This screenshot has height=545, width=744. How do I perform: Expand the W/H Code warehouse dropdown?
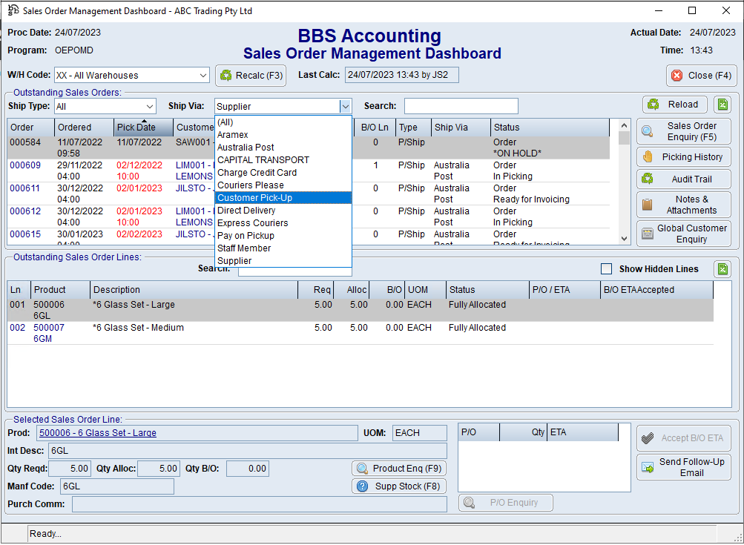coord(203,76)
